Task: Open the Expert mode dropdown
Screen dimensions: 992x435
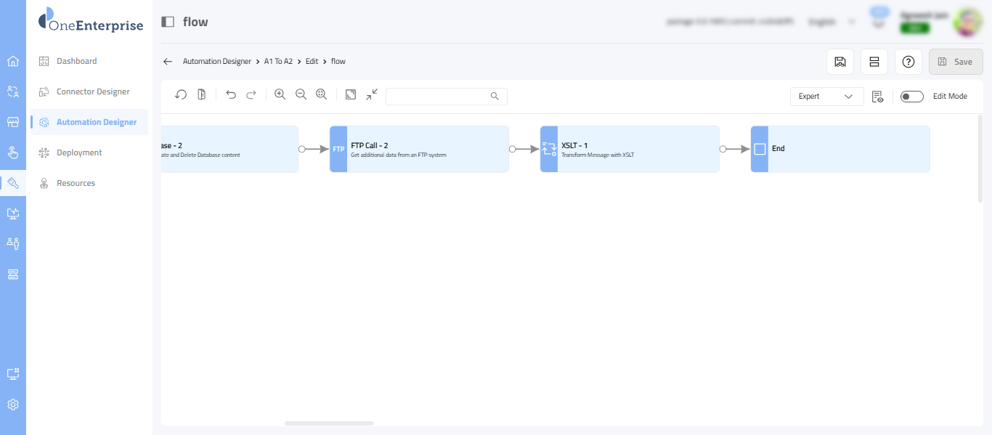Action: [x=826, y=97]
